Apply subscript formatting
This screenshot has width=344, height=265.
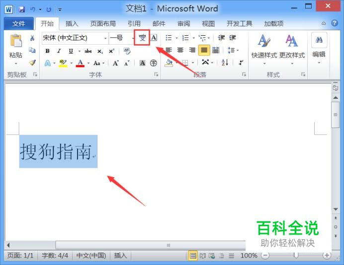(x=100, y=51)
